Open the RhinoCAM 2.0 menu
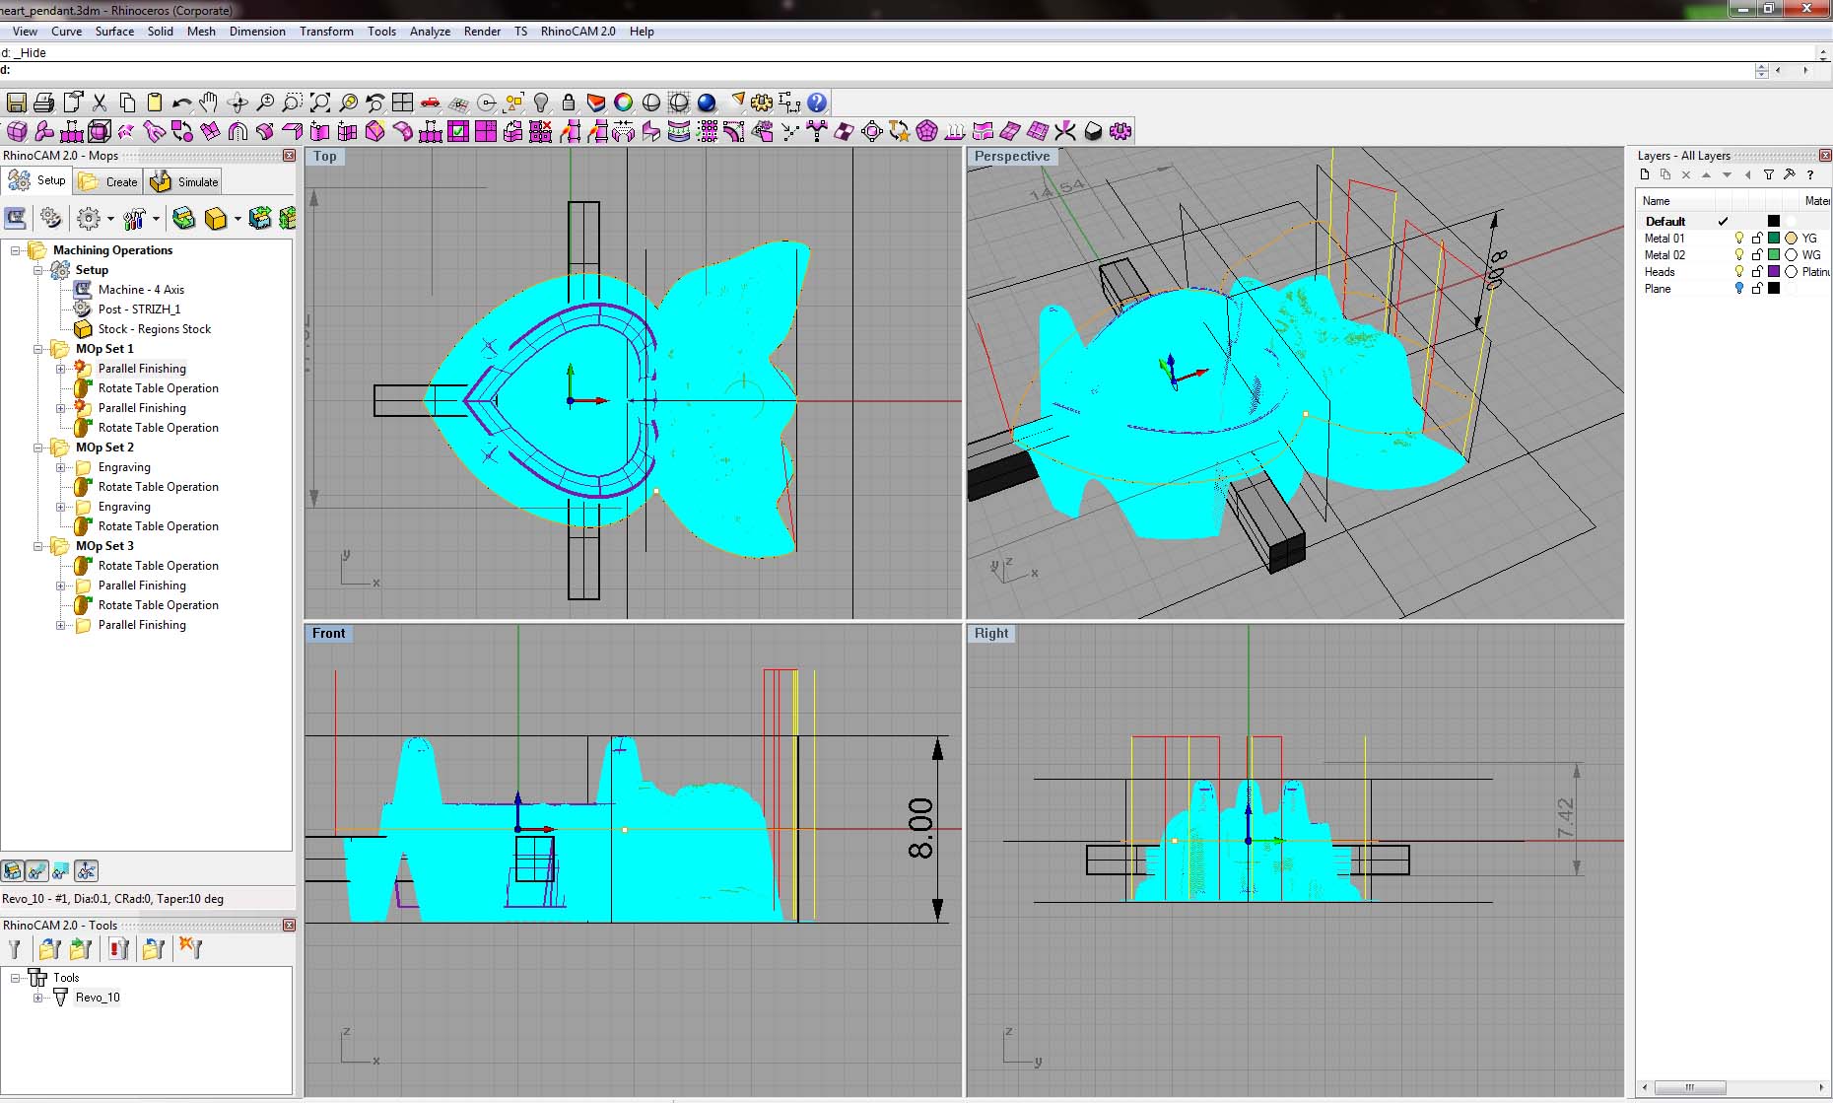The width and height of the screenshot is (1833, 1103). pos(577,32)
